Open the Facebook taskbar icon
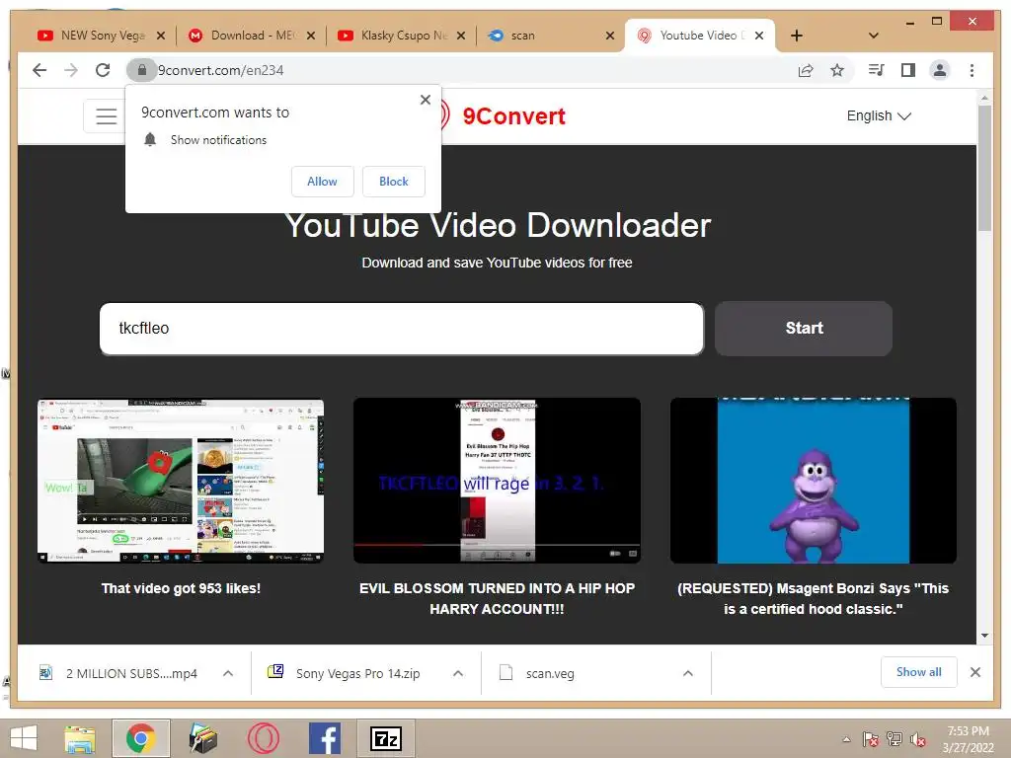Image resolution: width=1011 pixels, height=758 pixels. pos(324,738)
